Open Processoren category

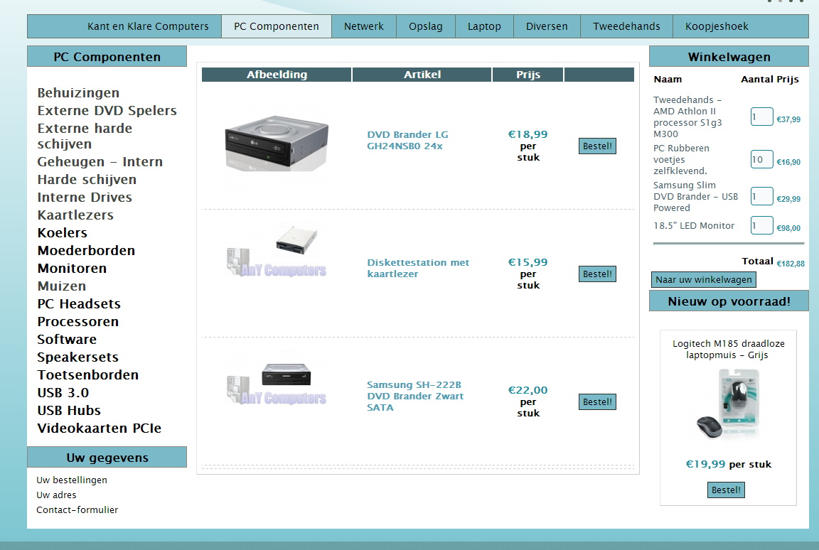(77, 321)
